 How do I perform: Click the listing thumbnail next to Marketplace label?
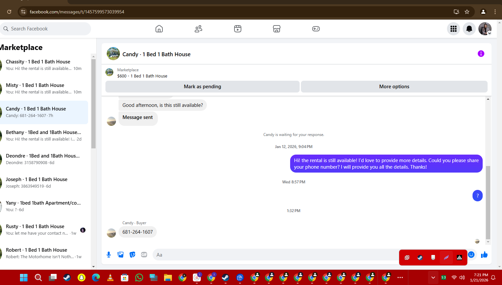pyautogui.click(x=109, y=72)
